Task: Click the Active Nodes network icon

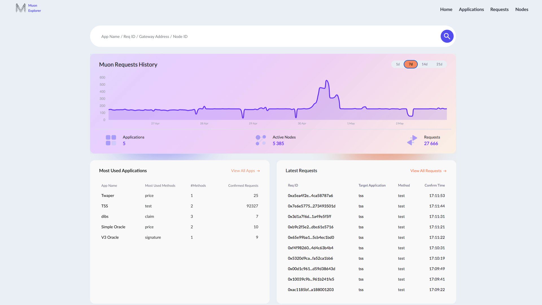Action: click(x=260, y=140)
